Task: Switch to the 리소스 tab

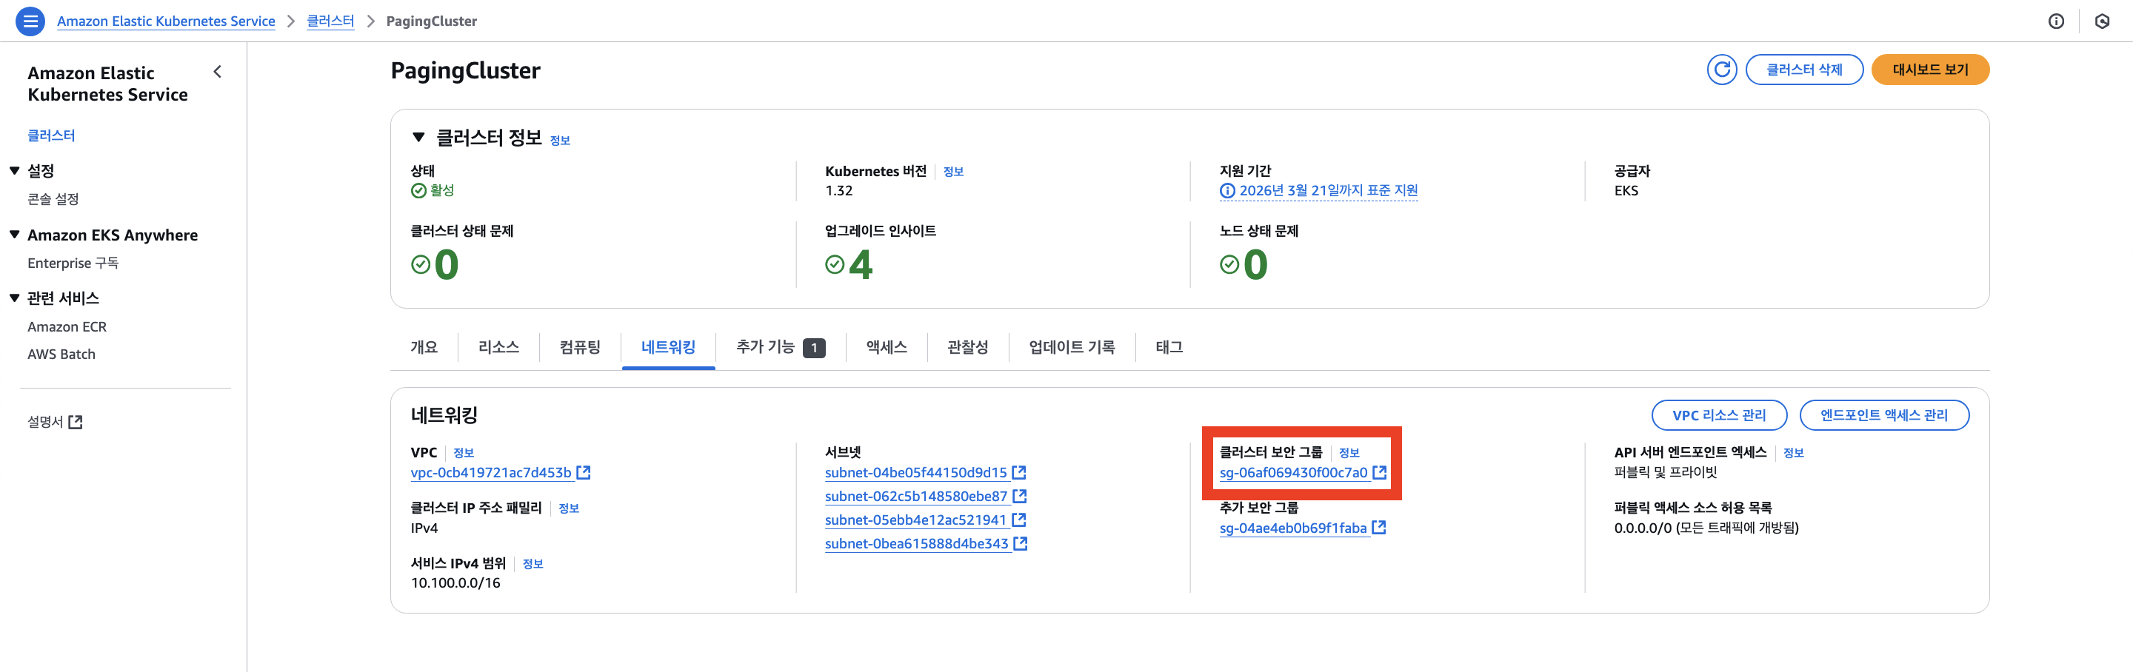Action: click(498, 348)
